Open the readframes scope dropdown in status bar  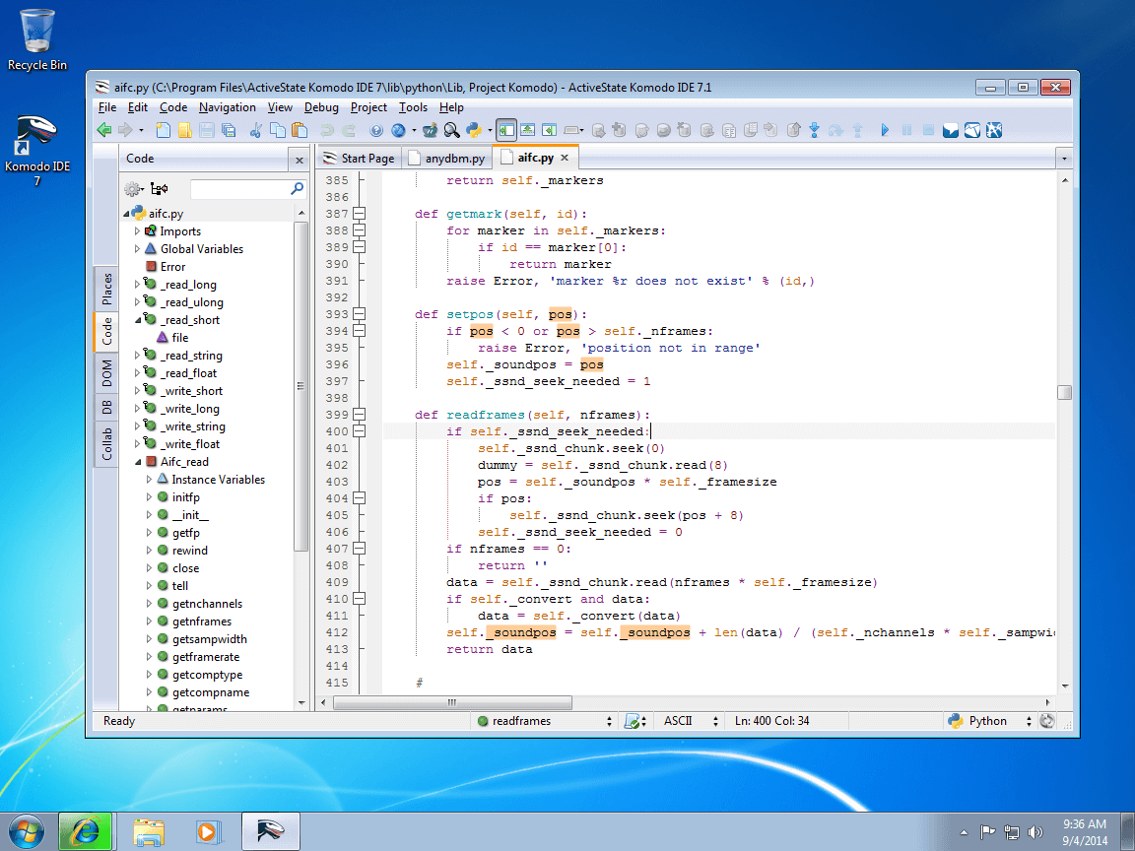[x=544, y=721]
